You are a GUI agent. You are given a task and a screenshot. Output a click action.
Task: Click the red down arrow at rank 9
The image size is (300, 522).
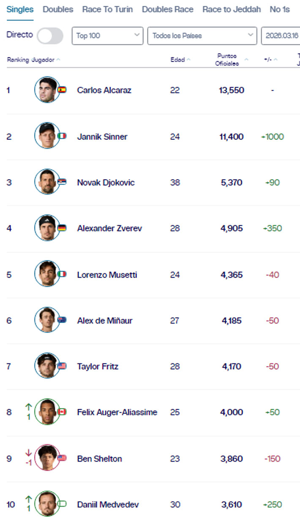point(29,453)
